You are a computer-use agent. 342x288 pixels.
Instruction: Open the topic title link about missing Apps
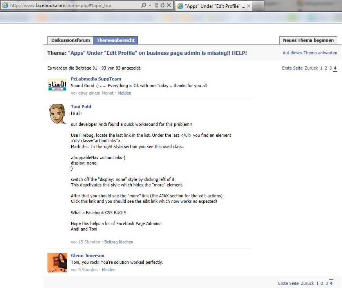click(157, 53)
